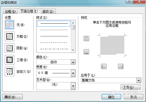
Task: Select the 无 (None) border setting icon
Action: 10,25
